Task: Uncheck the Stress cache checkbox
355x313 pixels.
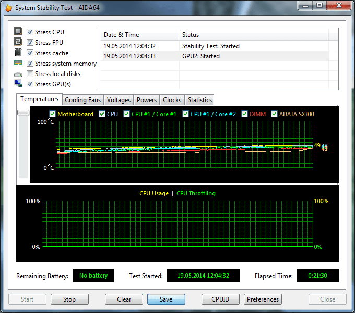Action: tap(30, 53)
